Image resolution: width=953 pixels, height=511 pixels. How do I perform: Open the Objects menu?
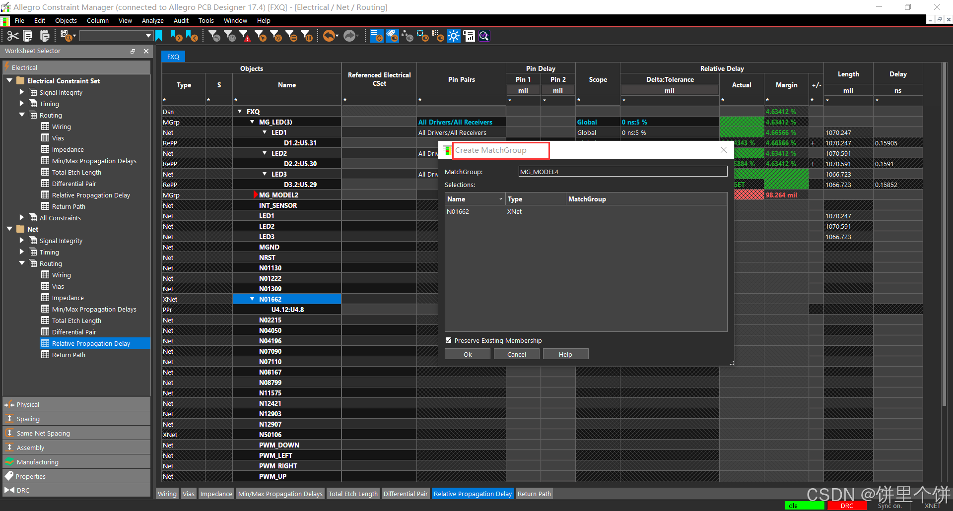tap(66, 21)
